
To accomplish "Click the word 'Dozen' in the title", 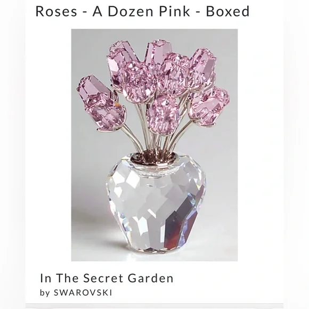I will point(131,11).
